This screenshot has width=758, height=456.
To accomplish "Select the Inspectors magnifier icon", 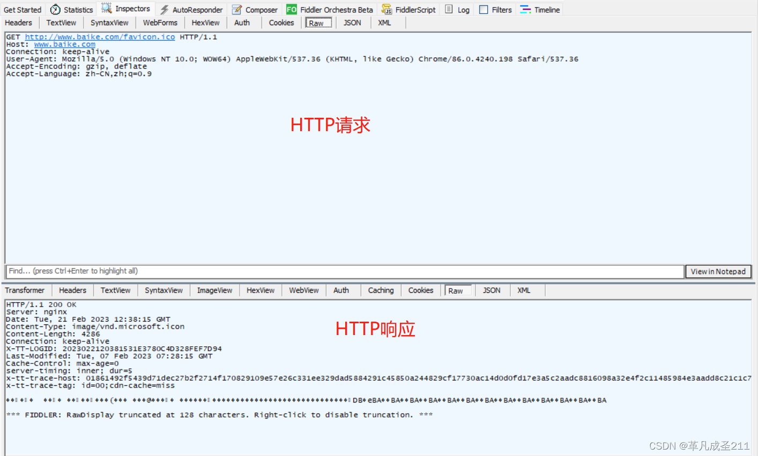I will pyautogui.click(x=106, y=9).
